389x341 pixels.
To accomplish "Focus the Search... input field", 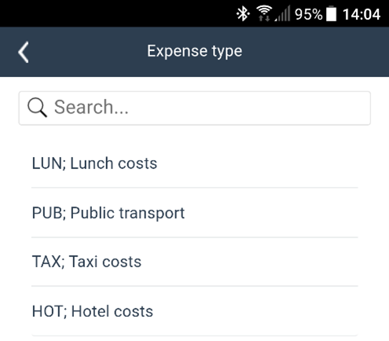I will pyautogui.click(x=195, y=108).
